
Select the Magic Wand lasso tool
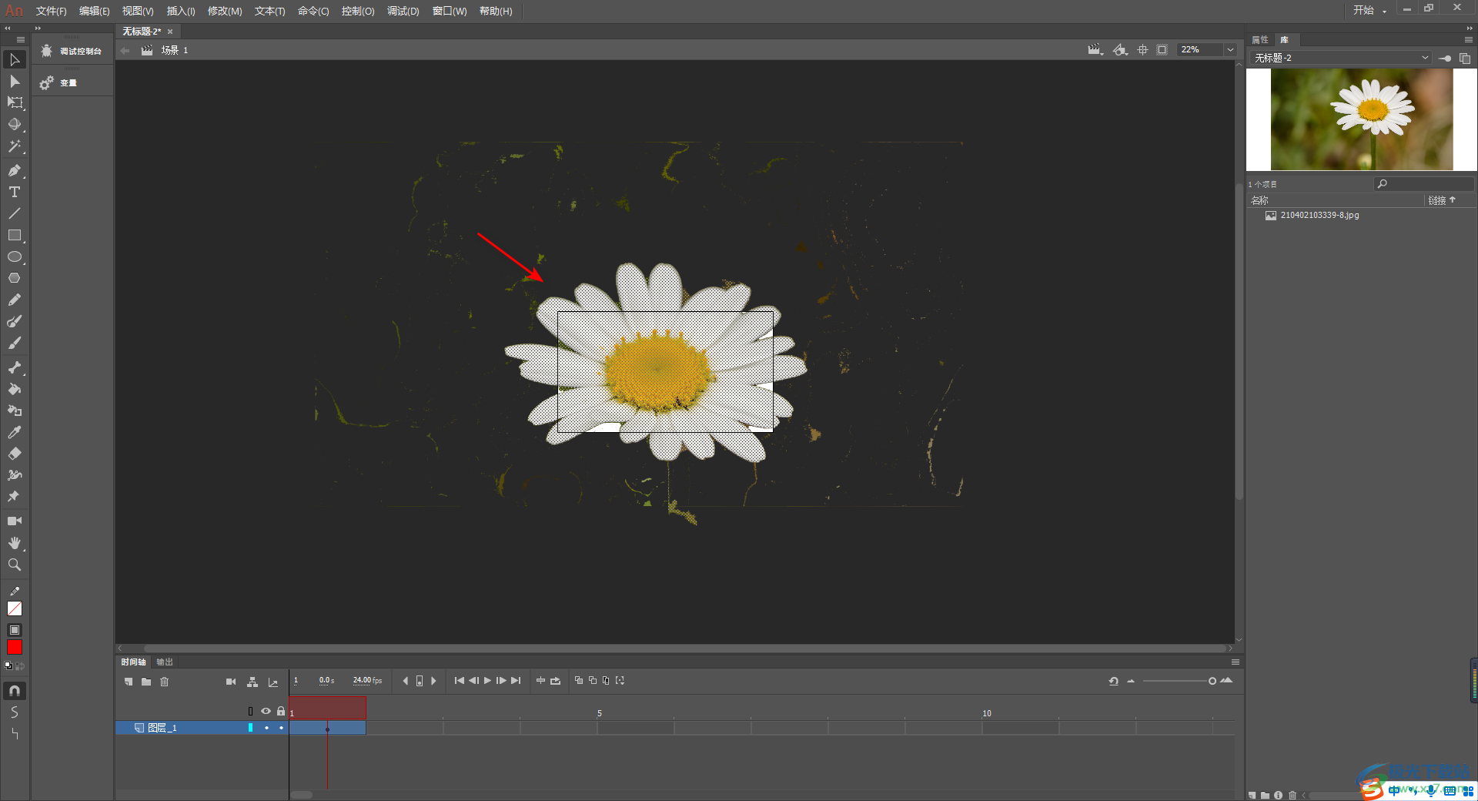[x=15, y=146]
